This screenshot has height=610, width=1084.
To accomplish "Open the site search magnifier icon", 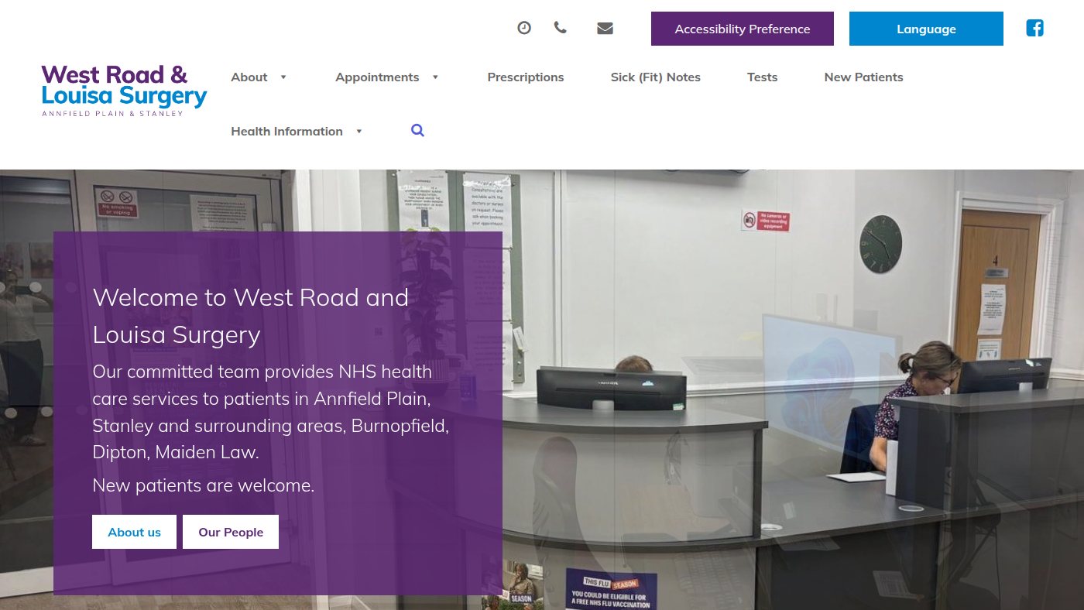I will (x=418, y=131).
